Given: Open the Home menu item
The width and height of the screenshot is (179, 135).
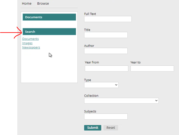Looking at the screenshot, I should coord(27,4).
